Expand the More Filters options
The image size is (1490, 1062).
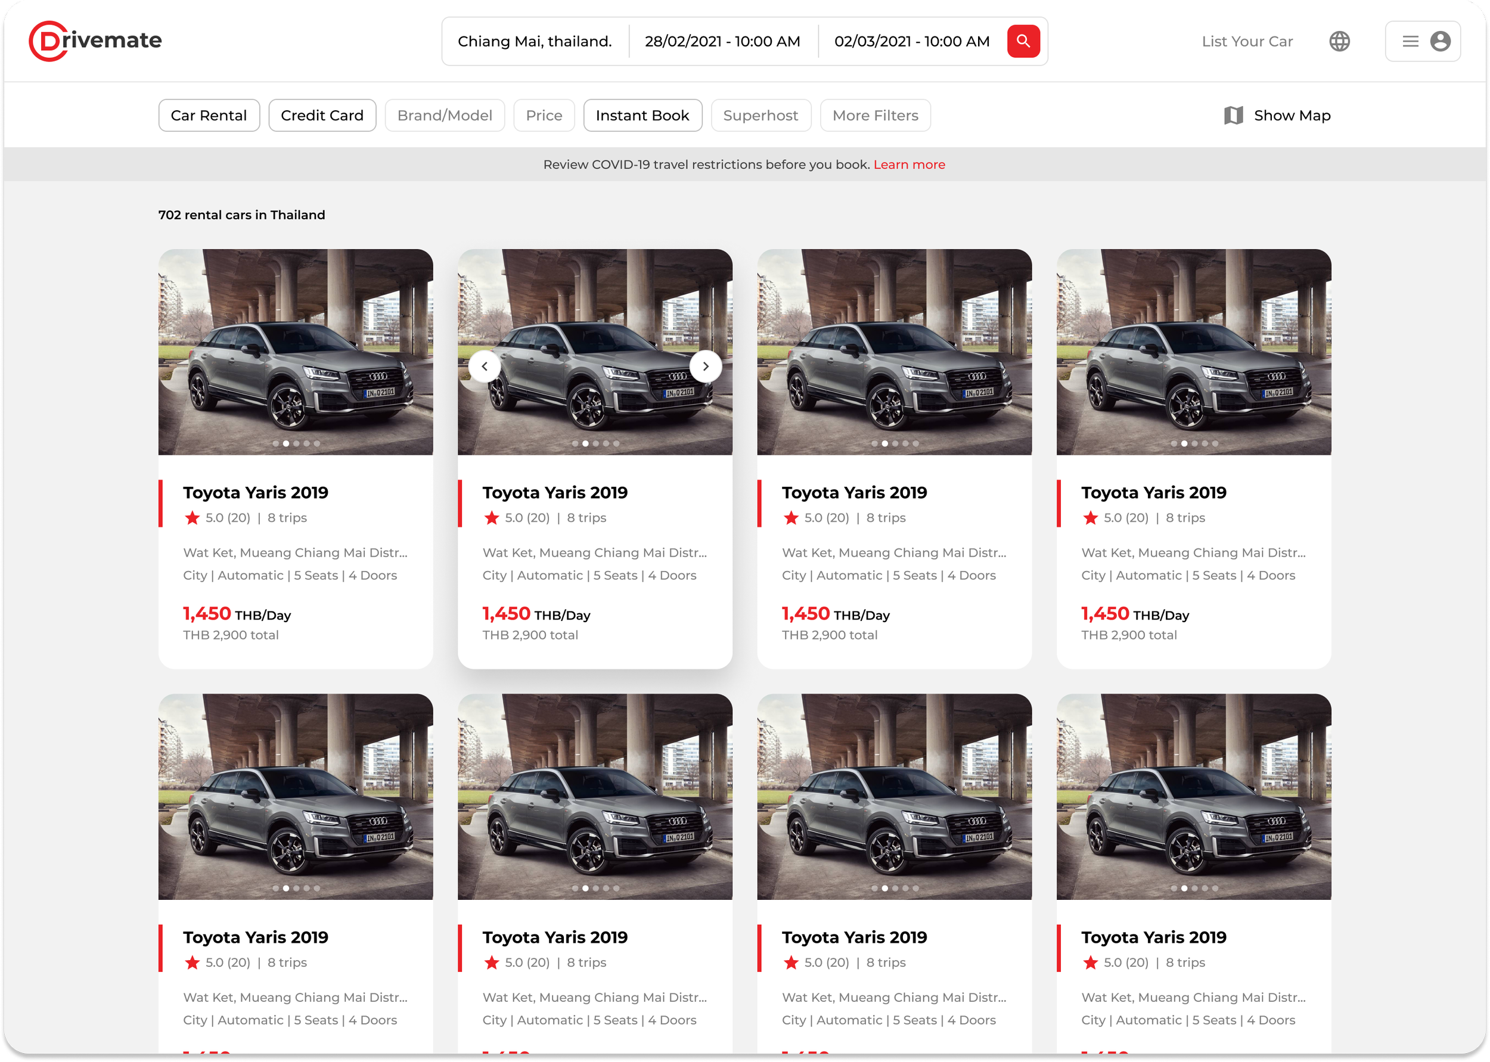[x=875, y=115]
